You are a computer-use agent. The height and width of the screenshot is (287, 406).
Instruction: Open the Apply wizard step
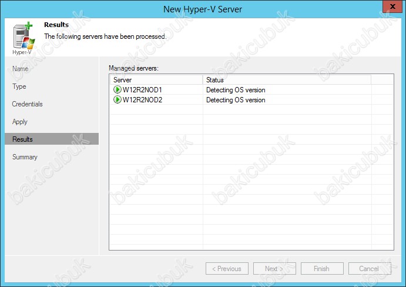(19, 122)
